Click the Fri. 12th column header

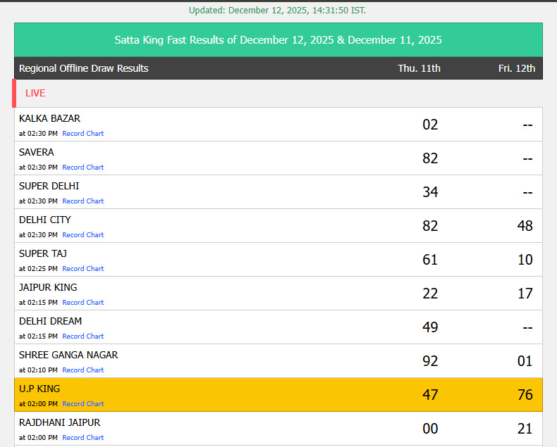[516, 68]
